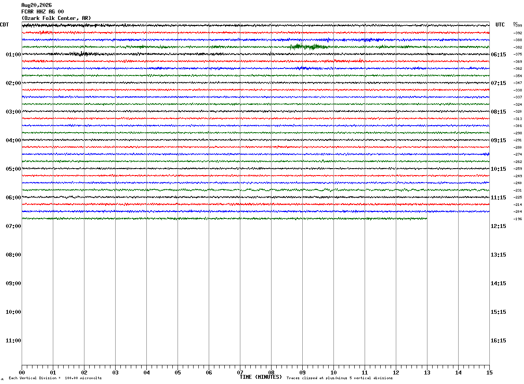Screen dimensions: 524x384
Task: Select the CDT timezone label
Action: (4, 25)
